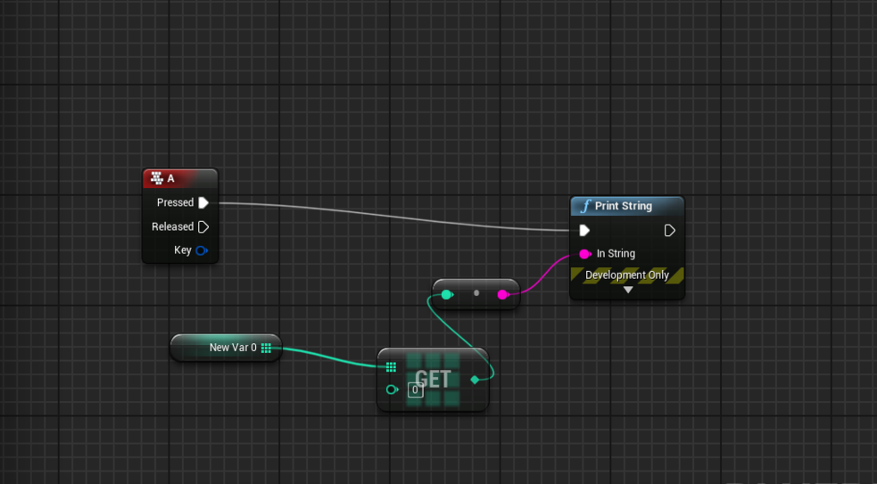The width and height of the screenshot is (877, 484).
Task: Expand Print String advanced options arrow
Action: 628,290
